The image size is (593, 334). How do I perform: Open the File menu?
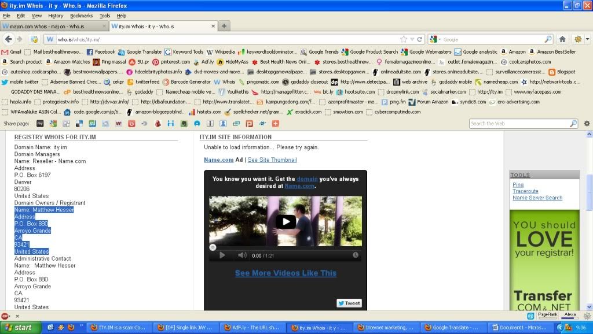coord(6,16)
